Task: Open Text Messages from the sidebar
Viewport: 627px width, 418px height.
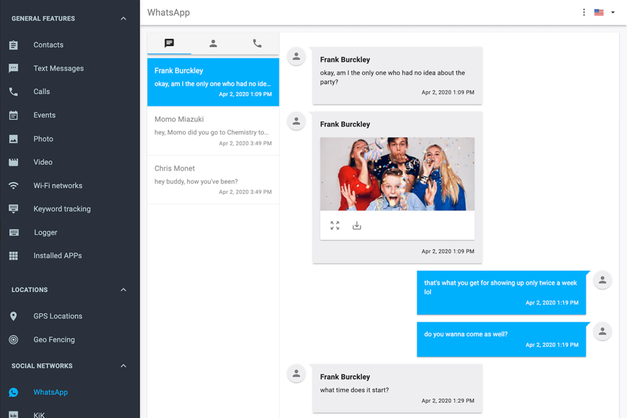Action: tap(58, 68)
